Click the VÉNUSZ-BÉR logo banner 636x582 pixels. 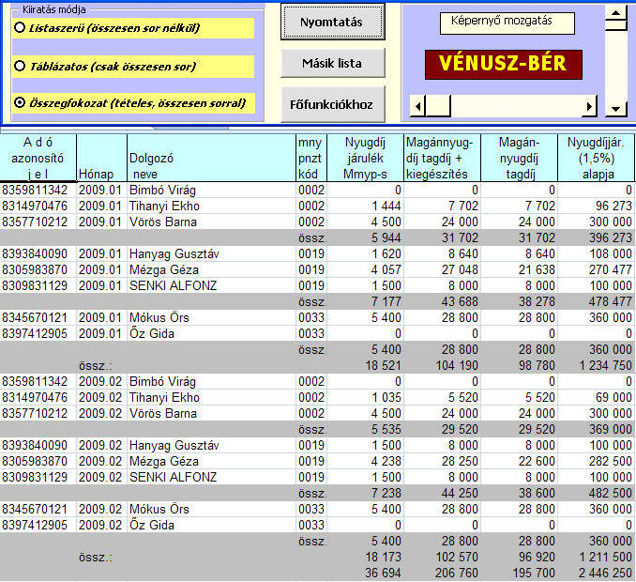504,64
